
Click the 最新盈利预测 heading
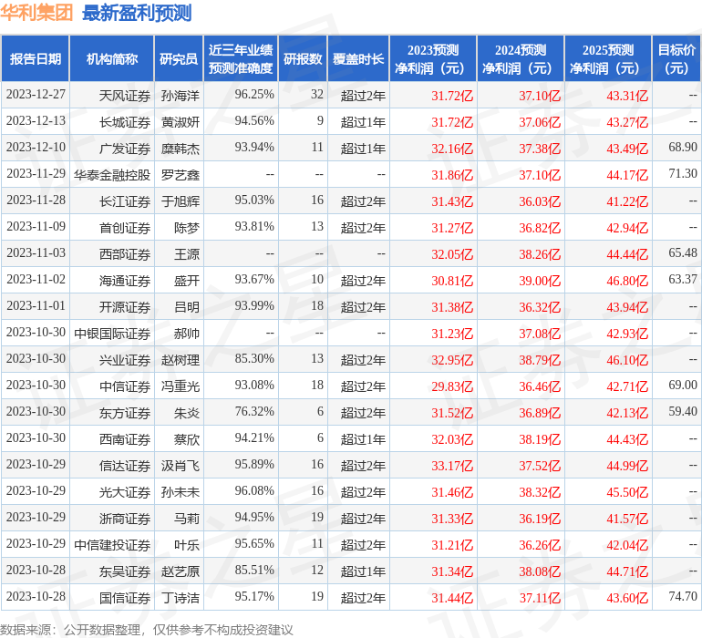pyautogui.click(x=137, y=13)
